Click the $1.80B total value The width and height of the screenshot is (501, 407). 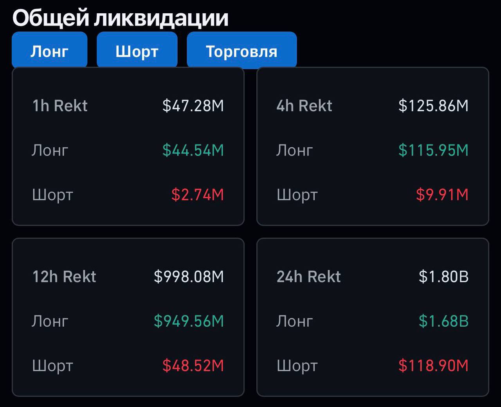click(444, 276)
